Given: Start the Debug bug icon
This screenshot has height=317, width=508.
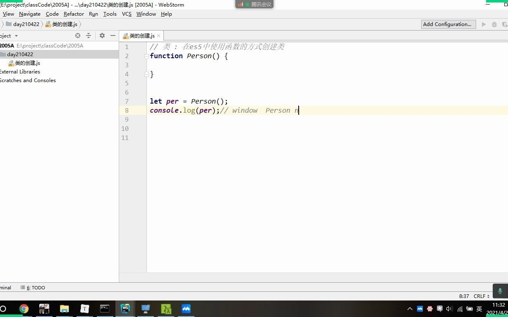Looking at the screenshot, I should [x=494, y=24].
